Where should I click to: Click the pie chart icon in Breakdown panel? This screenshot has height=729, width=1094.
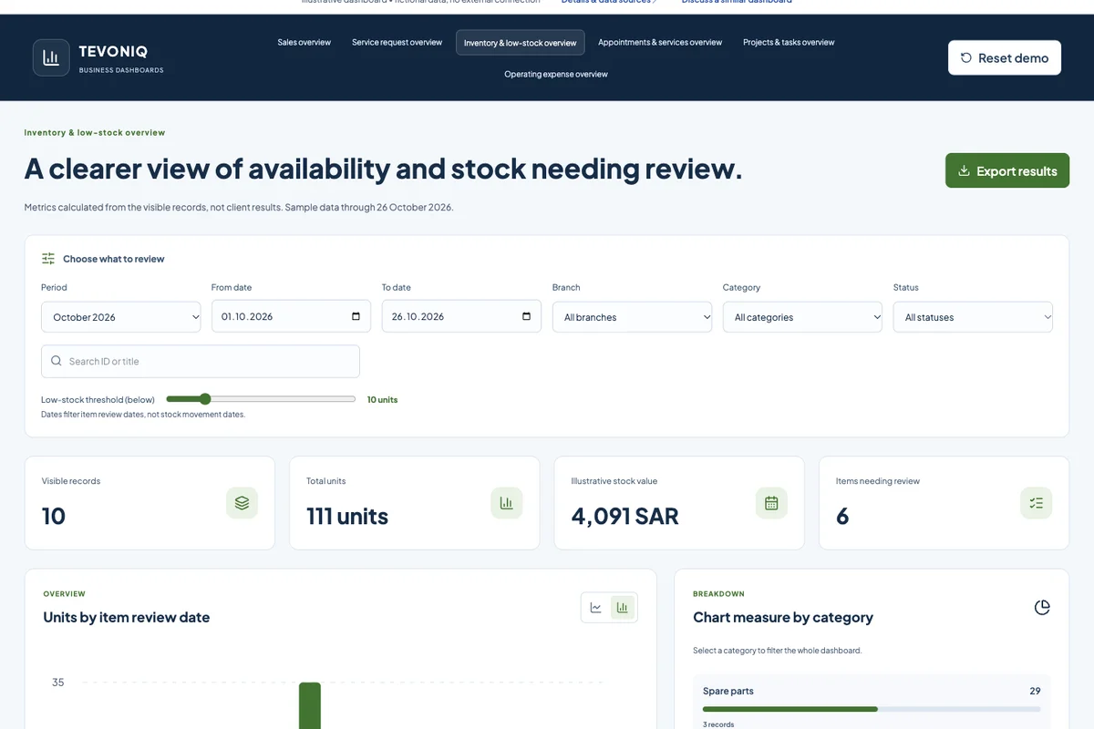(x=1042, y=607)
